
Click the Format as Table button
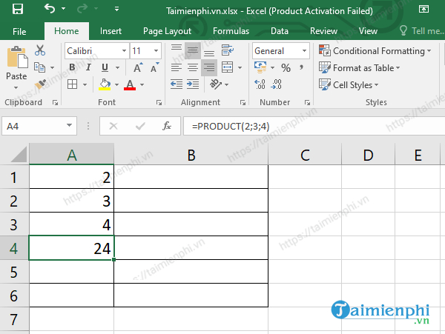(x=360, y=68)
